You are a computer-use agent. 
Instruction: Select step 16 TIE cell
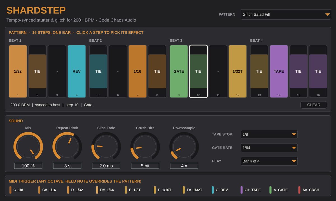pyautogui.click(x=318, y=71)
